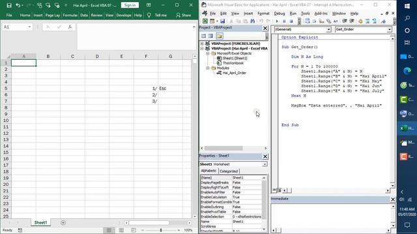
Task: Click the Project panel horizontal scrollbar
Action: pos(223,148)
